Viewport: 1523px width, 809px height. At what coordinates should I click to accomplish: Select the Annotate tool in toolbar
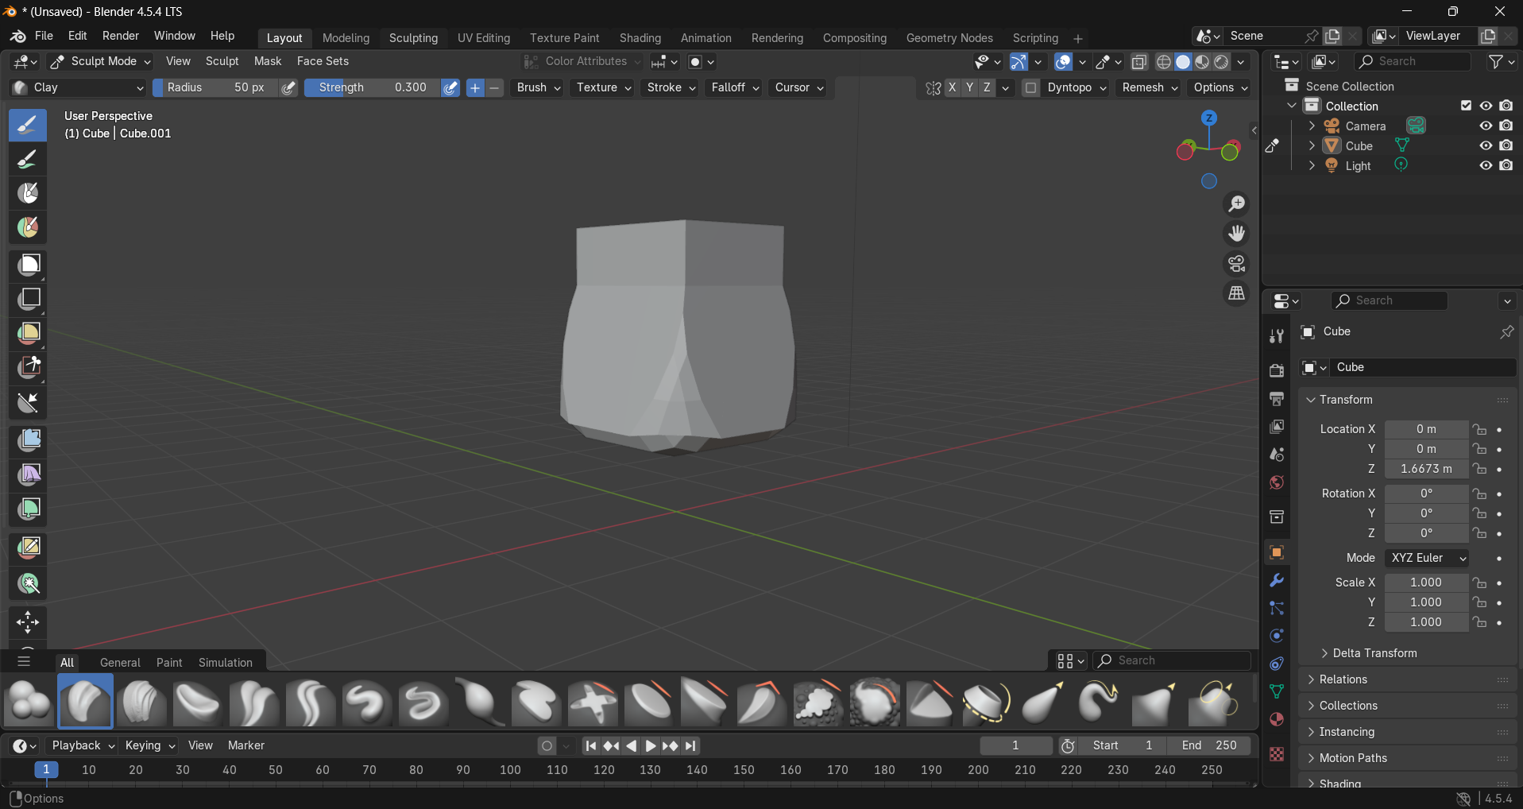(x=29, y=548)
